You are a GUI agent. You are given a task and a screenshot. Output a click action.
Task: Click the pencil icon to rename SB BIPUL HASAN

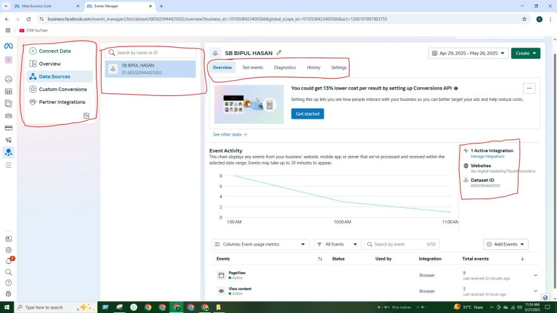click(279, 53)
